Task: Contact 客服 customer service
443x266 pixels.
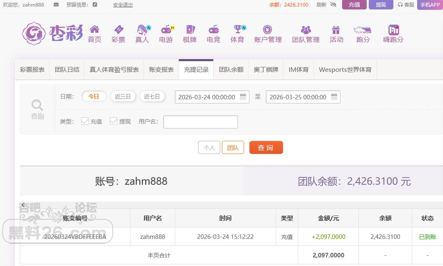Action: [x=406, y=5]
